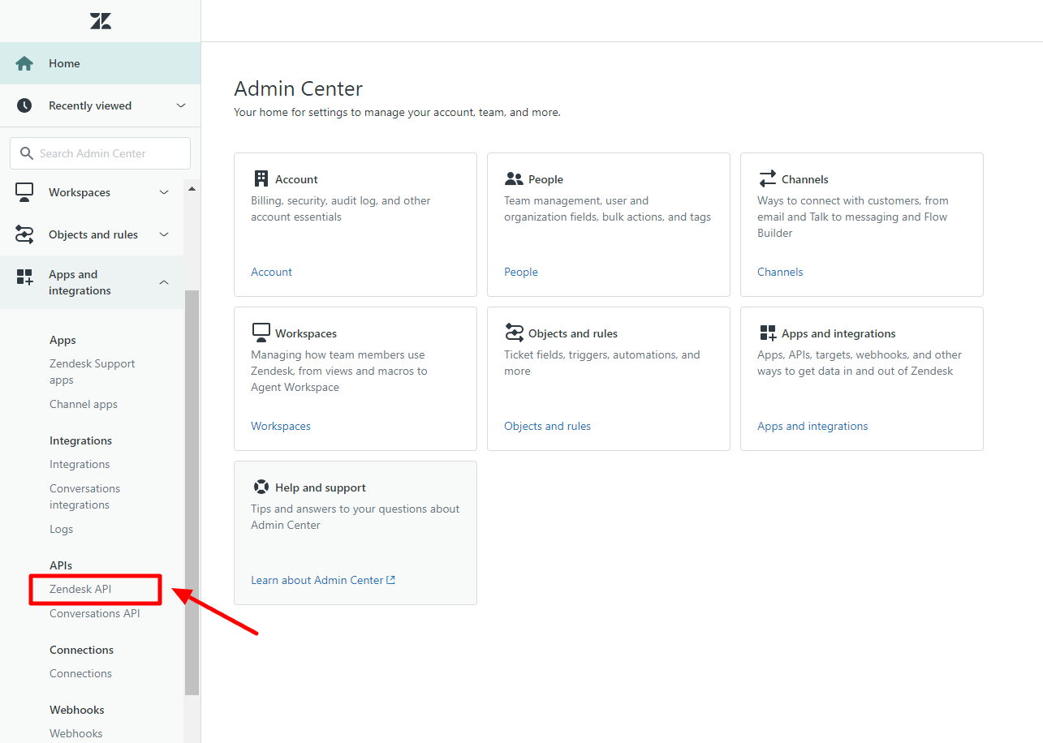
Task: Collapse the Apps and integrations chevron
Action: [164, 282]
